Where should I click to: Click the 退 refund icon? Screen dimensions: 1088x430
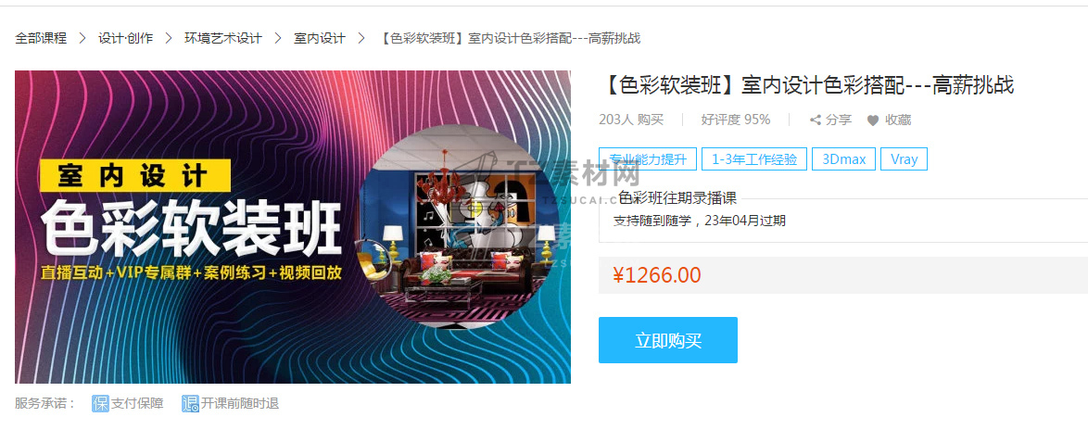190,403
